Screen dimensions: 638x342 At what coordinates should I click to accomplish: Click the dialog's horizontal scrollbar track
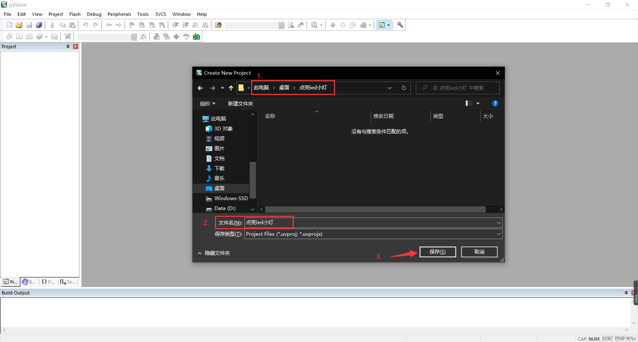click(x=381, y=210)
